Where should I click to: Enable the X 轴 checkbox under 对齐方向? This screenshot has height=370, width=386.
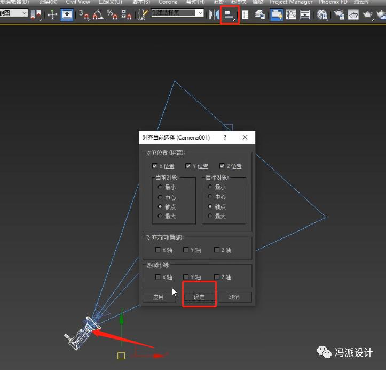tap(157, 250)
